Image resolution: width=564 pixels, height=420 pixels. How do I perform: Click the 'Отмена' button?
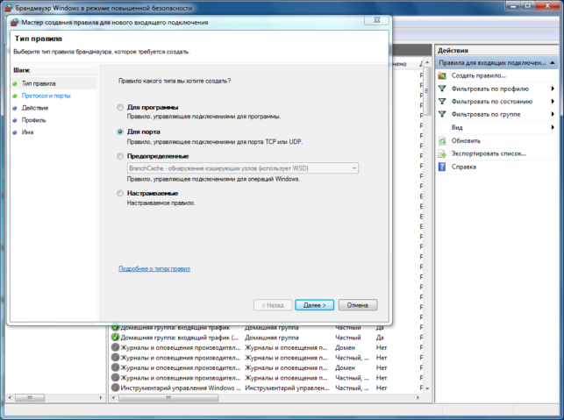point(358,305)
